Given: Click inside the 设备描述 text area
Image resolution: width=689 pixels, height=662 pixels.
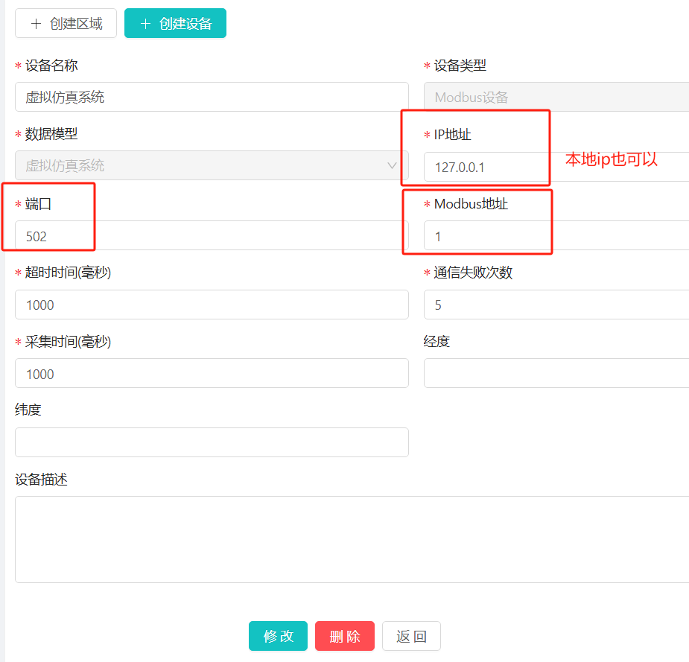Looking at the screenshot, I should tap(352, 539).
